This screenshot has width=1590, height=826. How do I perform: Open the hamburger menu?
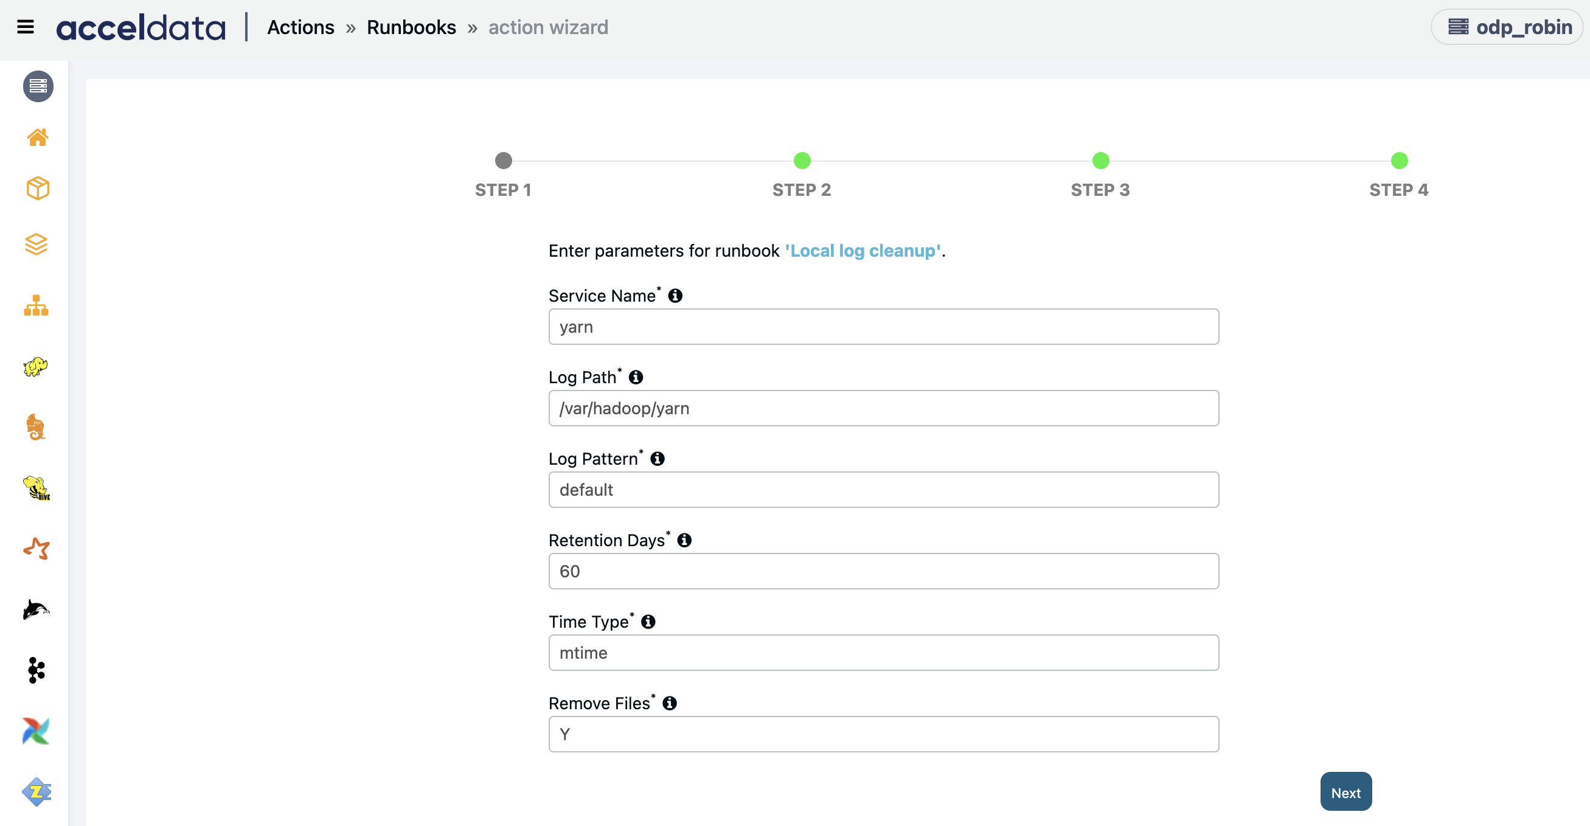26,27
